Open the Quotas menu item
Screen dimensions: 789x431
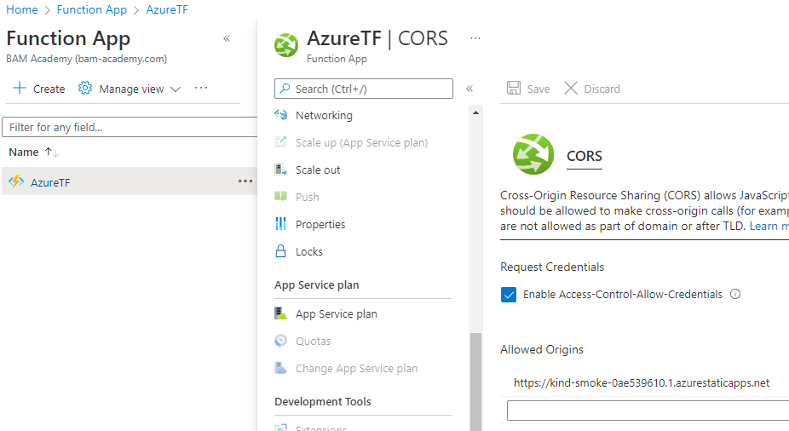[313, 341]
